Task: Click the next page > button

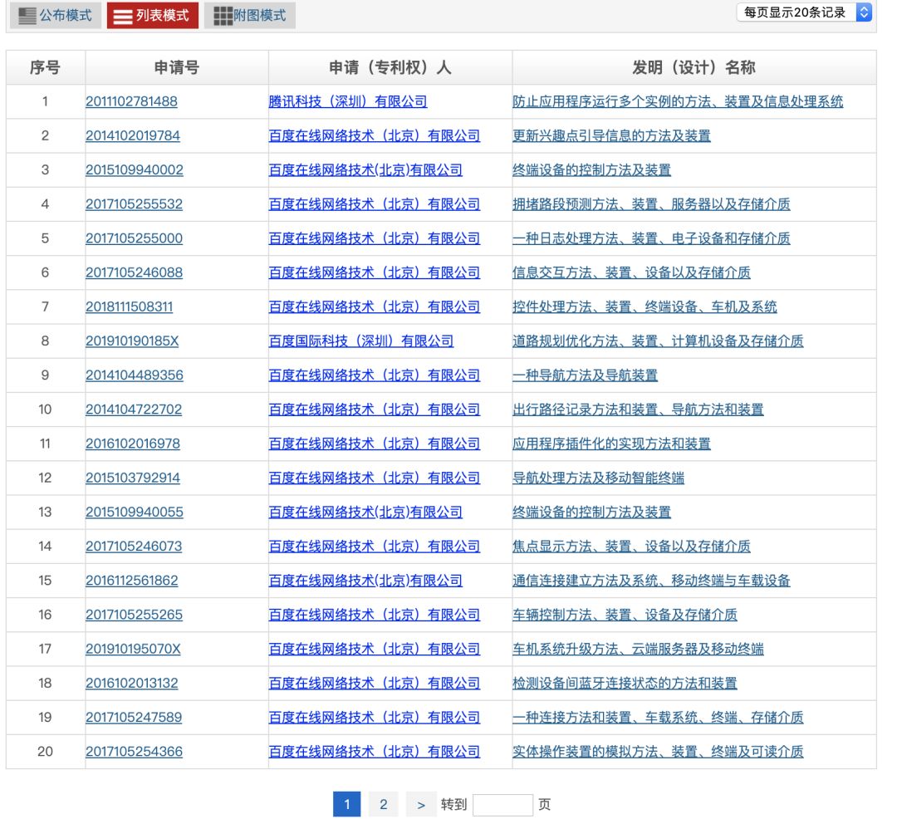Action: [x=420, y=804]
